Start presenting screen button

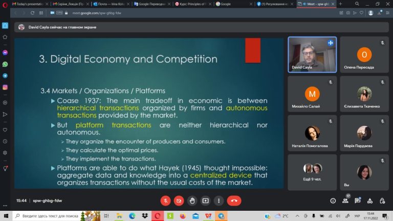(x=206, y=201)
